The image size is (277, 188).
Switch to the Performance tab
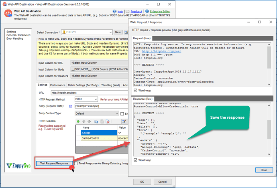coord(57,85)
